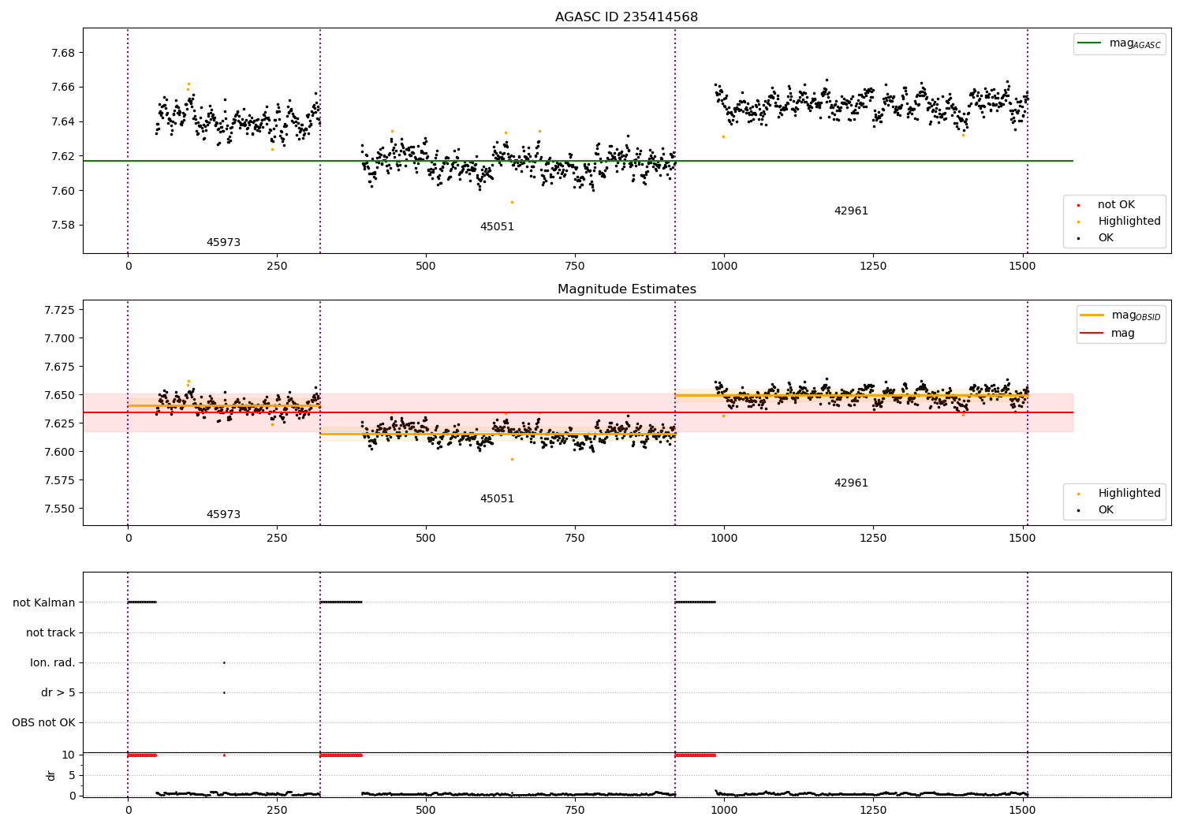Click the single data point on the 'Ion. rad.' row
Screen dimensions: 1183x828
224,662
